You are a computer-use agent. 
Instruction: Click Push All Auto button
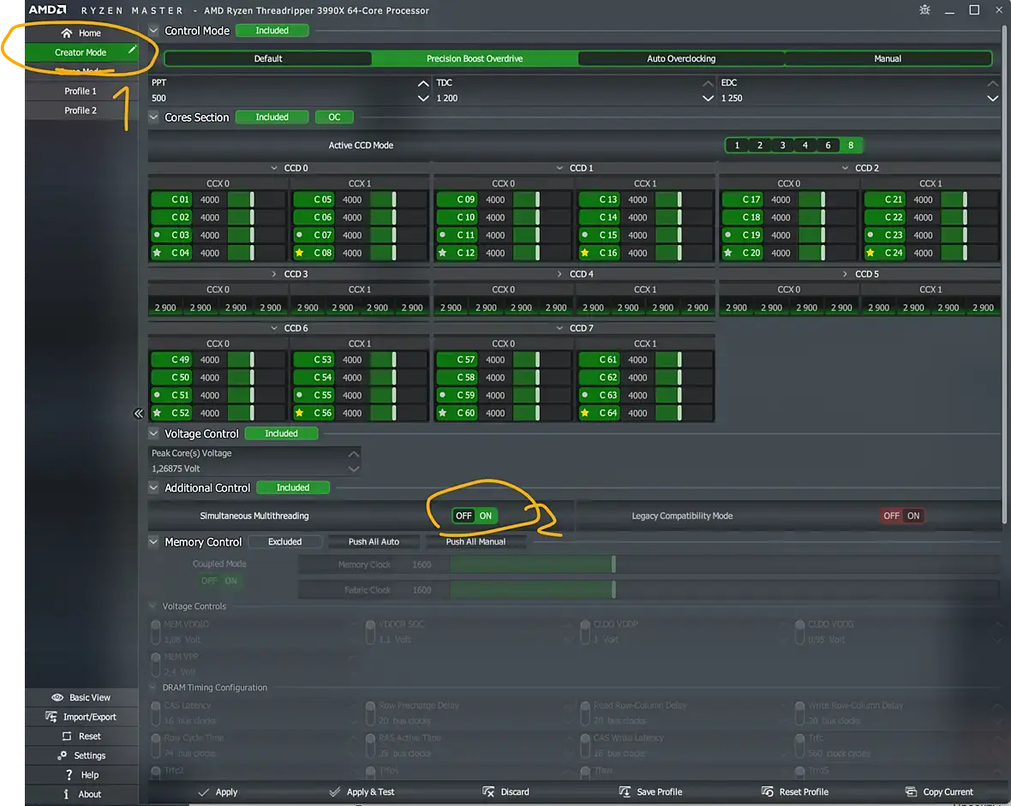pyautogui.click(x=374, y=541)
